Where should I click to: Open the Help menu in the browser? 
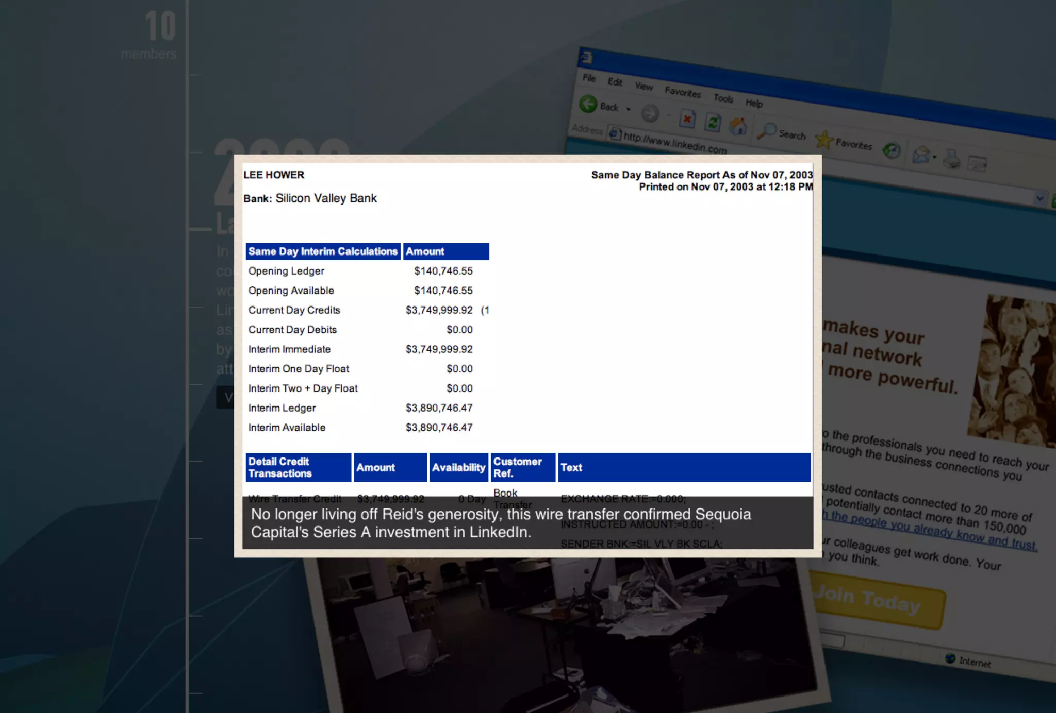754,103
